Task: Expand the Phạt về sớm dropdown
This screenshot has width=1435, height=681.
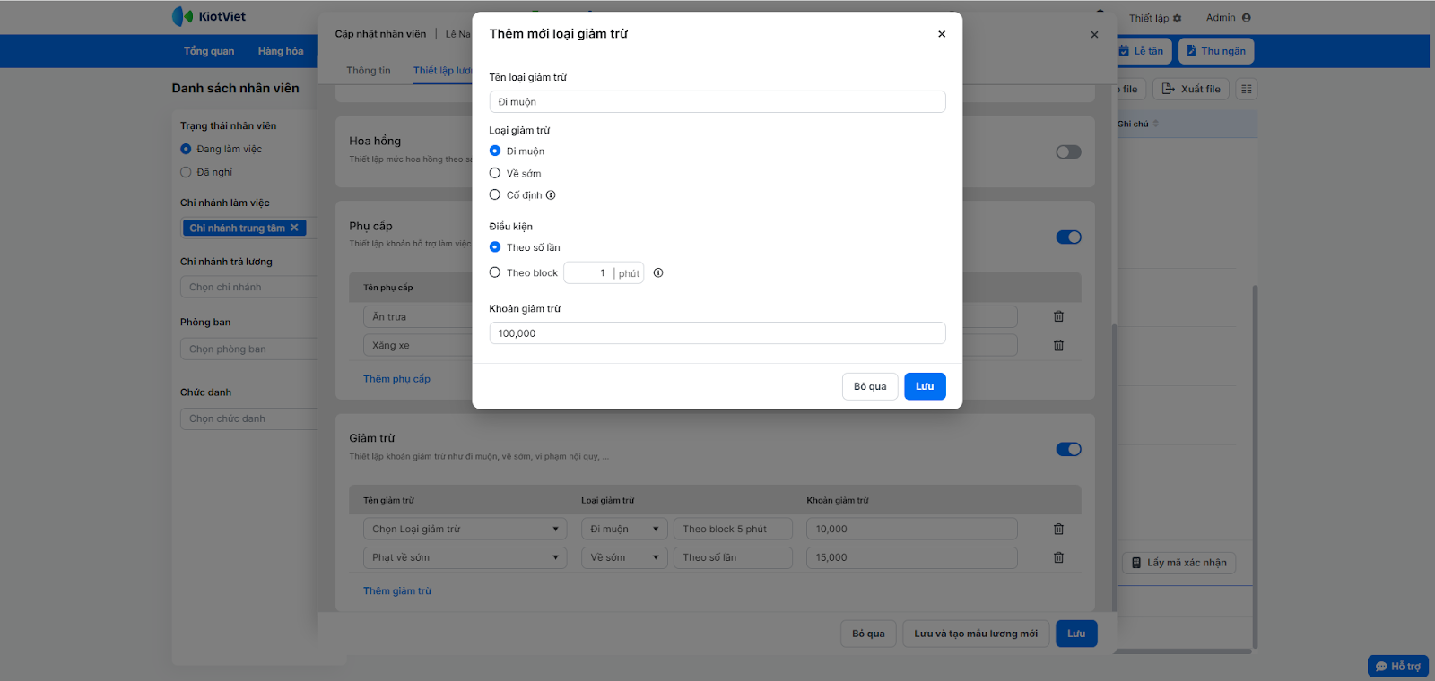Action: [465, 557]
